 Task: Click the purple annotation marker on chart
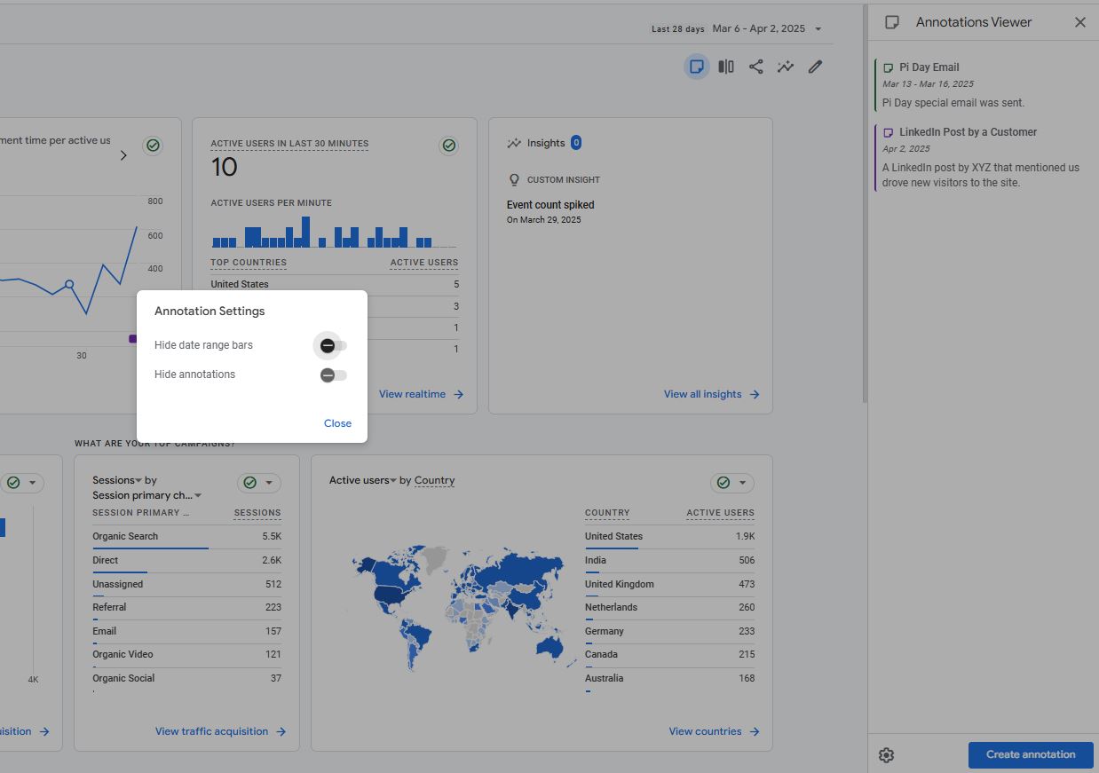[133, 338]
